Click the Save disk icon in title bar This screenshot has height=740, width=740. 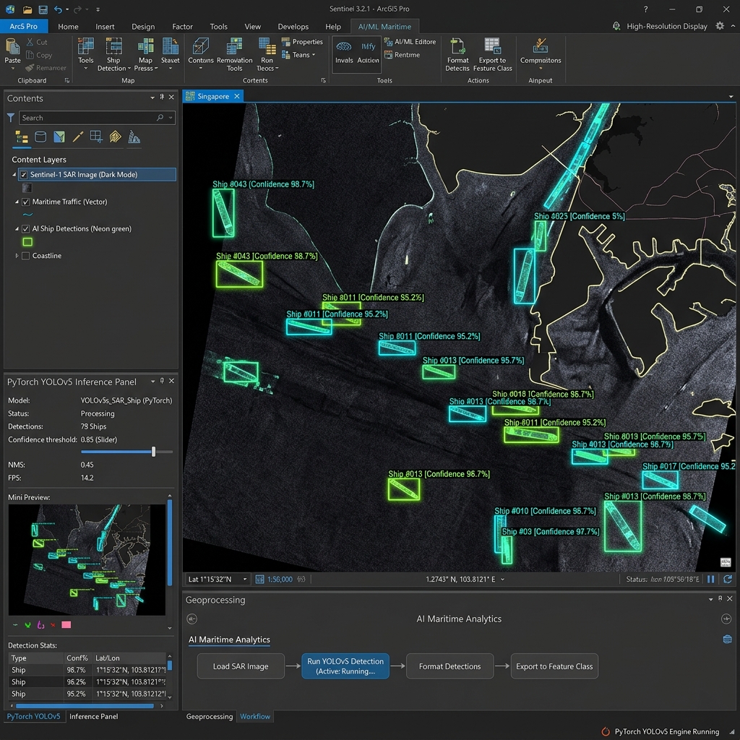pos(43,9)
